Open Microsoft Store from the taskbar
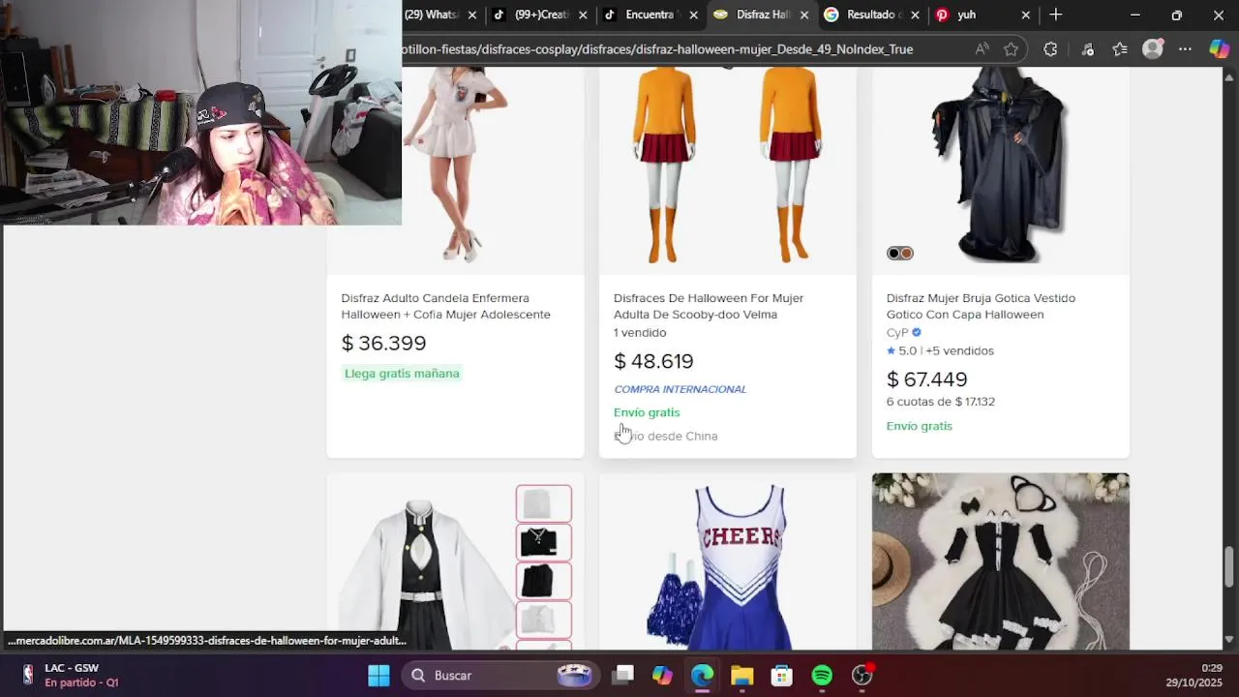Image resolution: width=1239 pixels, height=697 pixels. coord(781,675)
